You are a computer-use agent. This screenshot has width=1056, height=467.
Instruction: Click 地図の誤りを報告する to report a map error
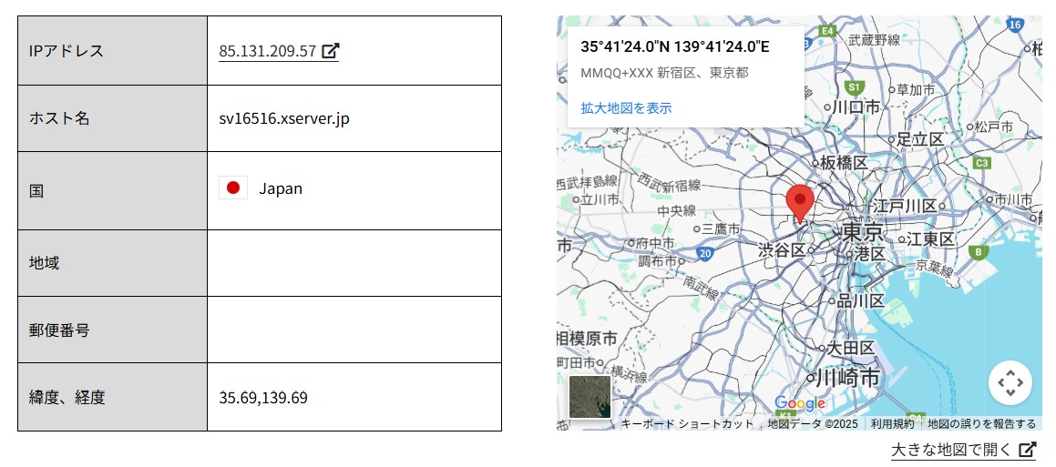(981, 423)
